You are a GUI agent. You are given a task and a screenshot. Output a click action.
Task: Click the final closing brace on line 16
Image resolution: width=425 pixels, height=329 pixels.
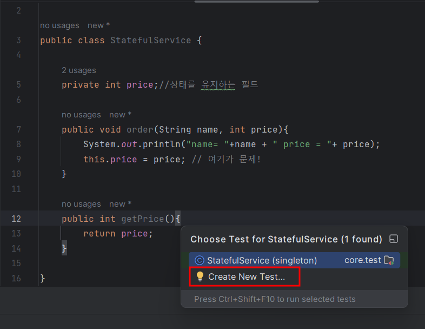[42, 278]
